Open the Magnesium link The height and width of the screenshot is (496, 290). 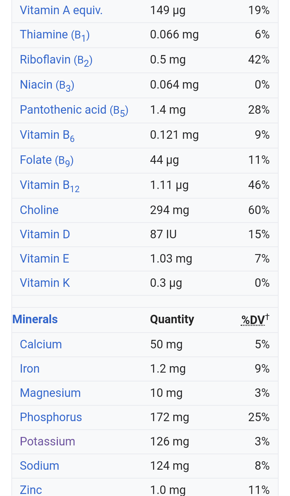pyautogui.click(x=50, y=393)
